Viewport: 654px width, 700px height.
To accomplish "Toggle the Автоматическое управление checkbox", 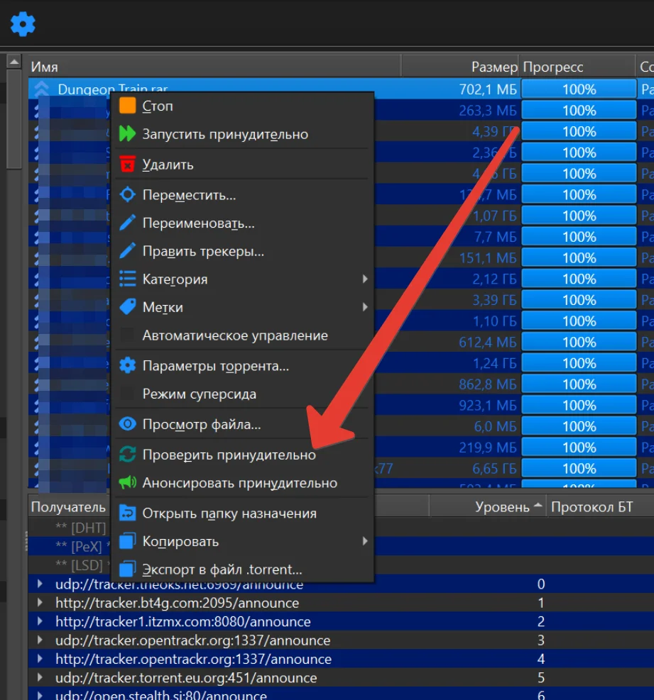I will [127, 335].
